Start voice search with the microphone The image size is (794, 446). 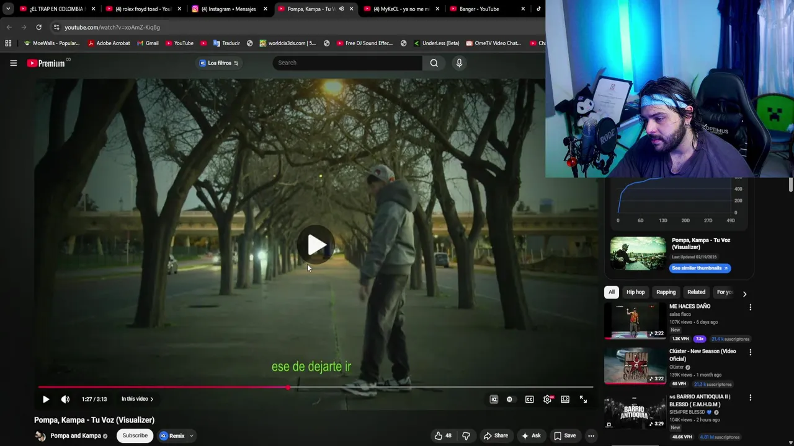pyautogui.click(x=459, y=63)
